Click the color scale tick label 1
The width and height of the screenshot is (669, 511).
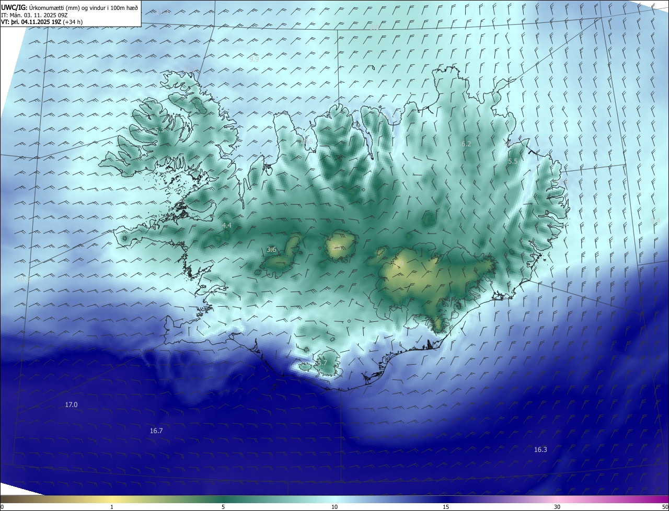point(112,507)
